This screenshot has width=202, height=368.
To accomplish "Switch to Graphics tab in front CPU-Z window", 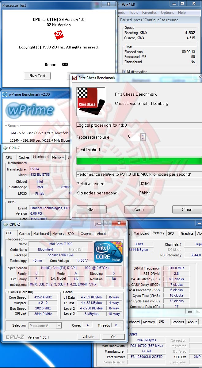I will 87,234.
